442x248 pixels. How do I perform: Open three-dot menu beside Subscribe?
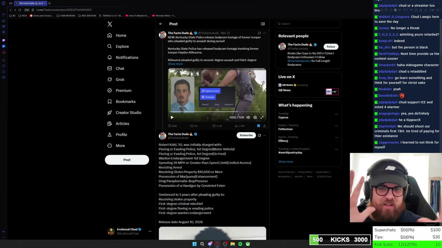click(265, 135)
